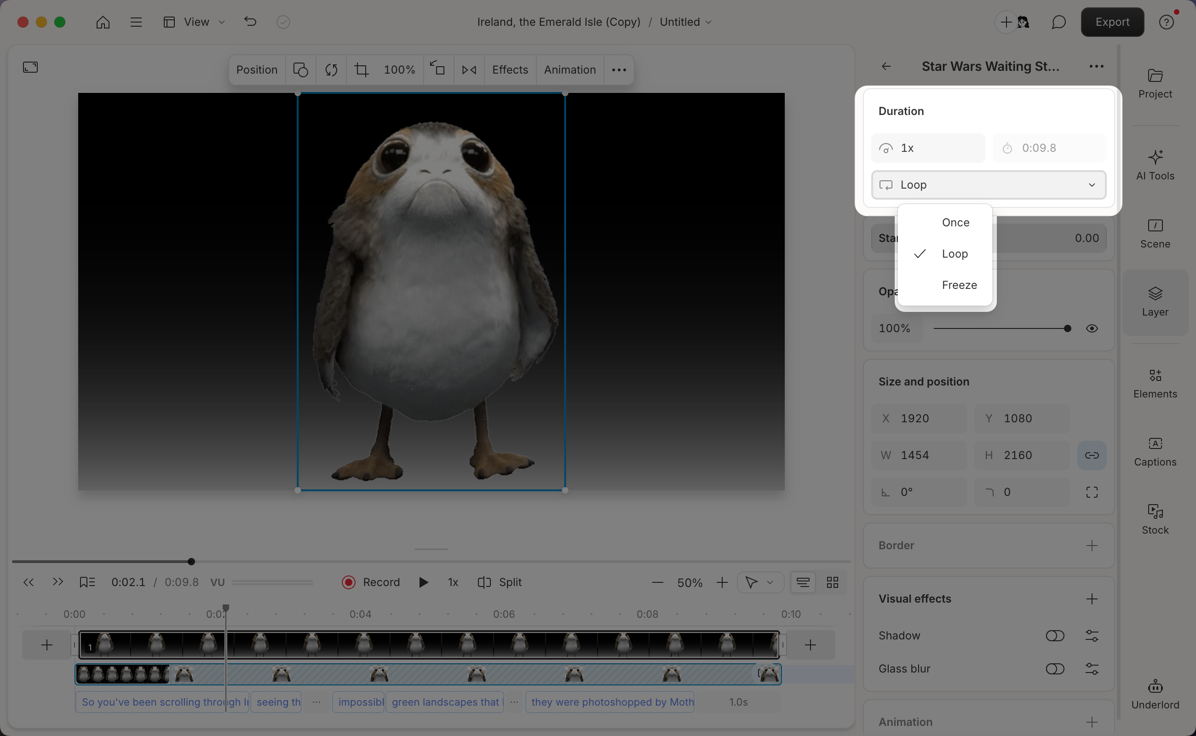This screenshot has width=1196, height=736.
Task: Click the rotate icon in toolbar
Action: click(437, 68)
